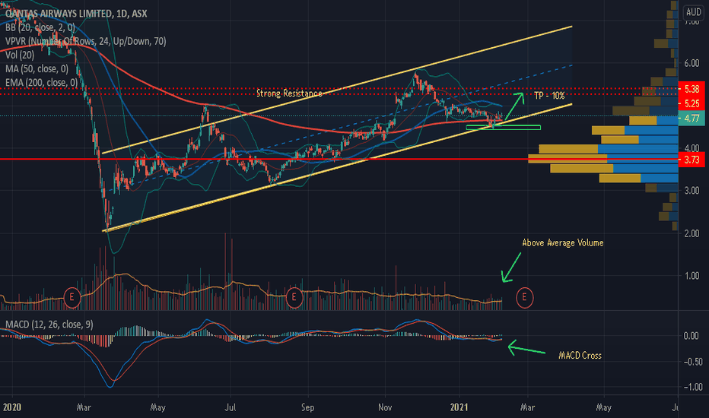Click the 3.00 price axis label
The image size is (709, 418).
[x=692, y=191]
